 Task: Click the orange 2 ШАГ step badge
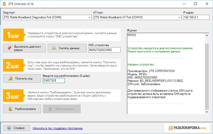pyautogui.click(x=14, y=65)
